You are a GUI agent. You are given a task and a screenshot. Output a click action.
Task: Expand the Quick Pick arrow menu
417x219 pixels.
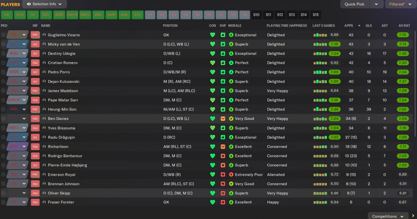377,4
